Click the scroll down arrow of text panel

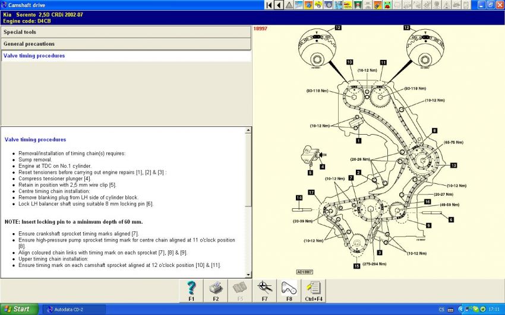coord(248,273)
